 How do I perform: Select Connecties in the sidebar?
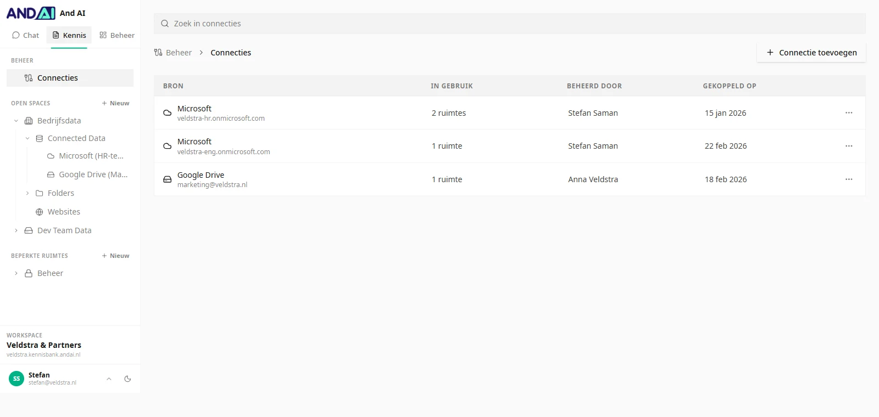[x=70, y=78]
